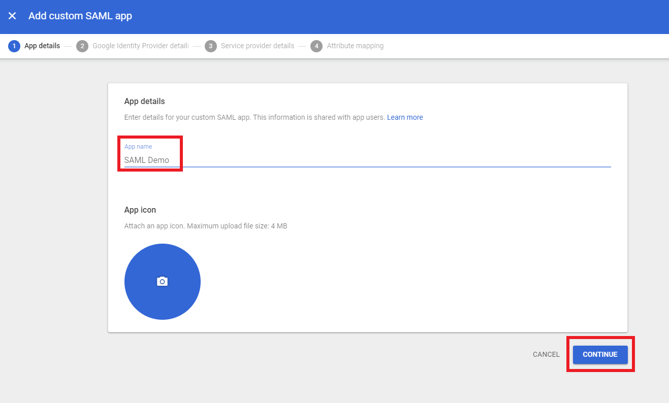Click the "App details" section heading
Viewport: 669px width, 403px height.
(144, 101)
